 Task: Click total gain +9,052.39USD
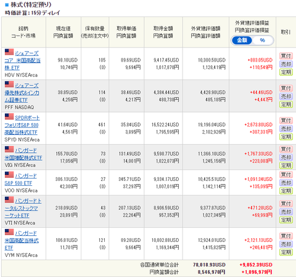coord(256,265)
